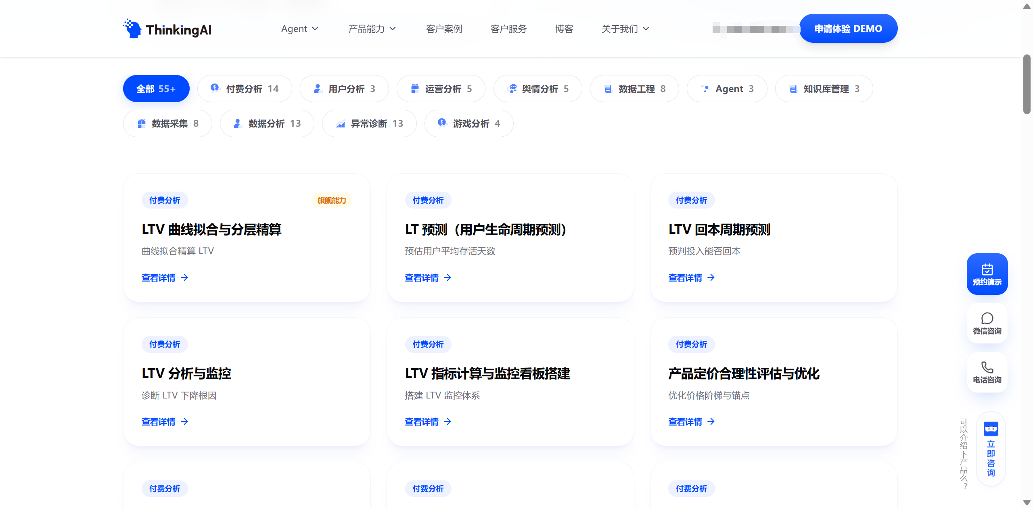Filter by 知识库管理 category

824,89
